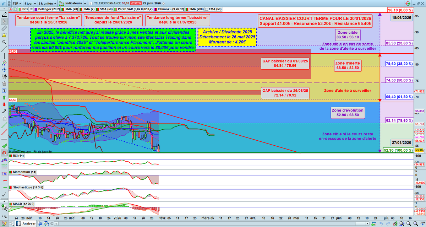Viewport: 426px width, 227px height.
Task: Toggle the SMA (7) indicator
Action: tap(87, 9)
